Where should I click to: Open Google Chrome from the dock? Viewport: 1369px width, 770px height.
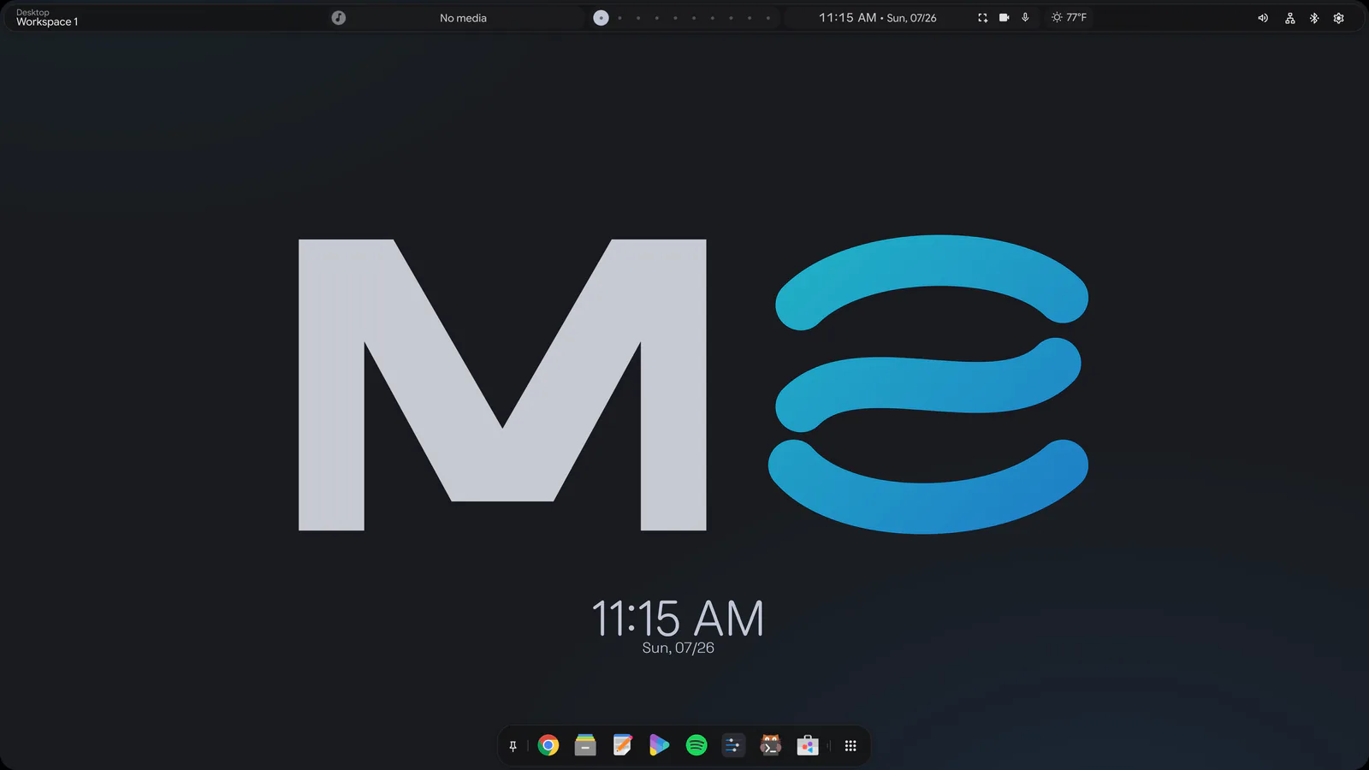coord(548,745)
